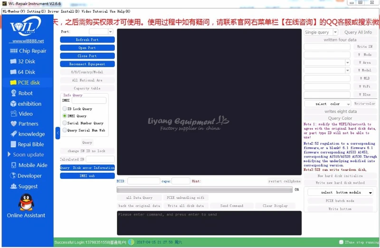Open the Mobile Aide phone icon
Viewport: 380px width, 248px height.
(14, 165)
